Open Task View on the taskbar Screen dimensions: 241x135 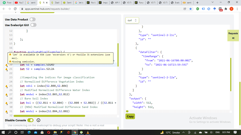point(22,133)
